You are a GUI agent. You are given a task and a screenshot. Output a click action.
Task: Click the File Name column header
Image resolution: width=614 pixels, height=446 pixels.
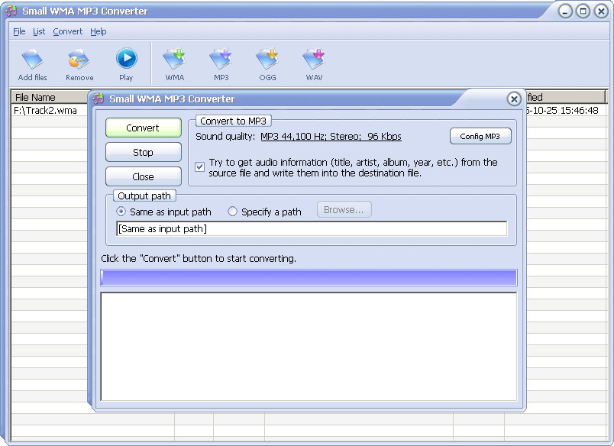click(x=51, y=97)
